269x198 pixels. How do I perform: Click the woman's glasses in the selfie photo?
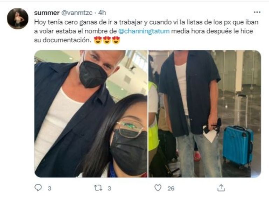[x=130, y=129]
